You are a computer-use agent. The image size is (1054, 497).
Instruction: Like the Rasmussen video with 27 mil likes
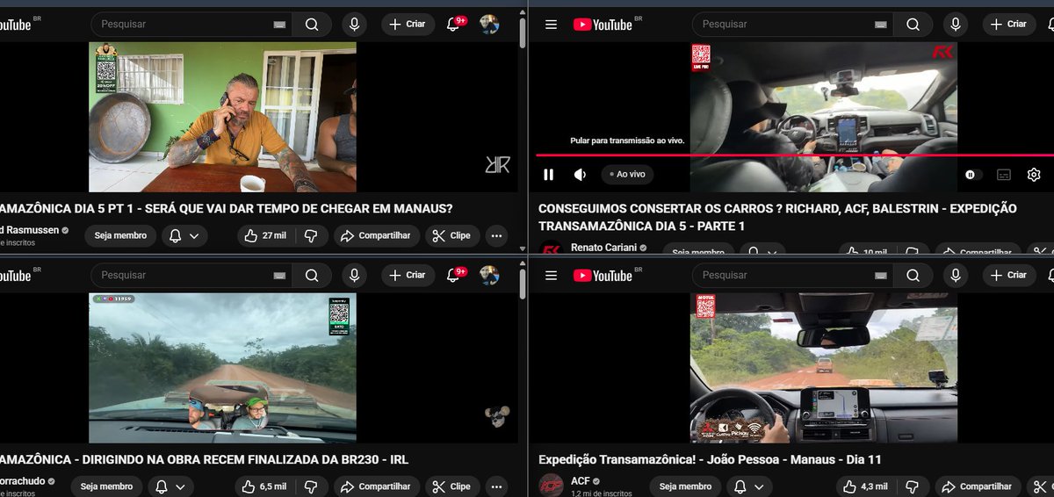coord(265,235)
